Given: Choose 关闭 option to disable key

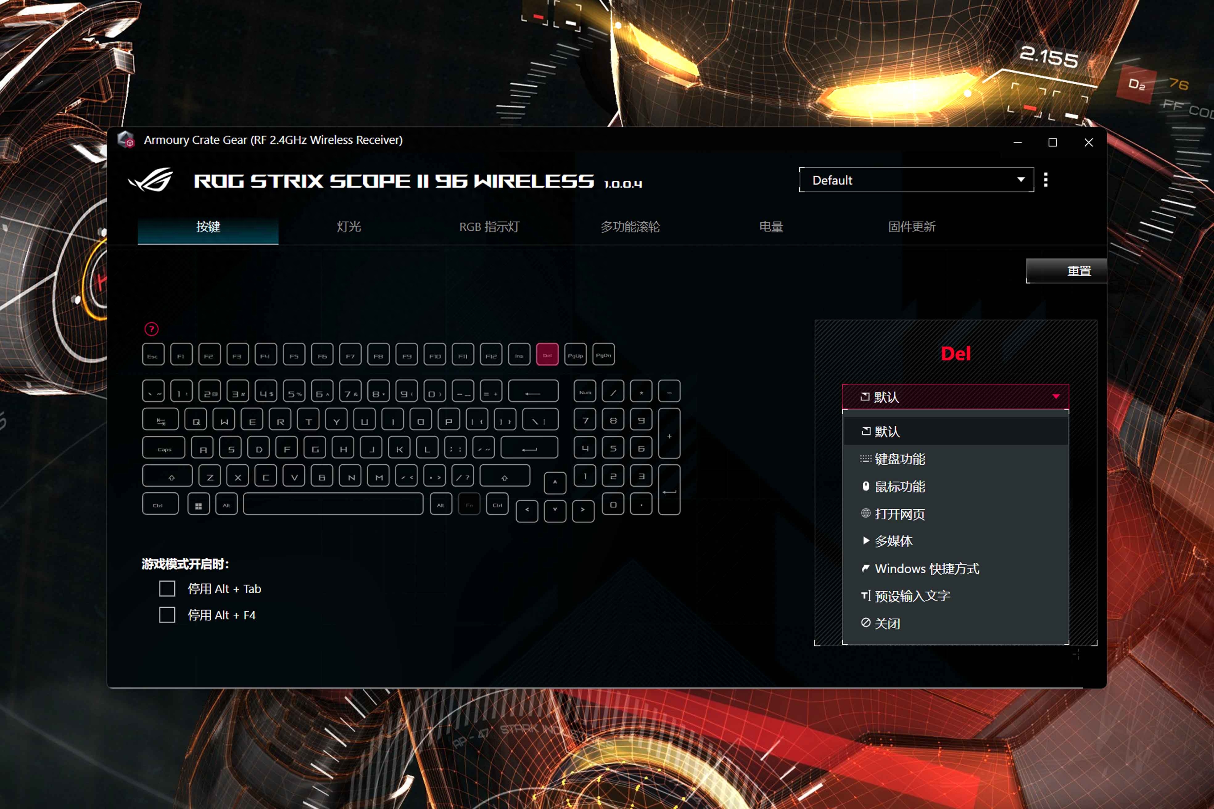Looking at the screenshot, I should 956,623.
